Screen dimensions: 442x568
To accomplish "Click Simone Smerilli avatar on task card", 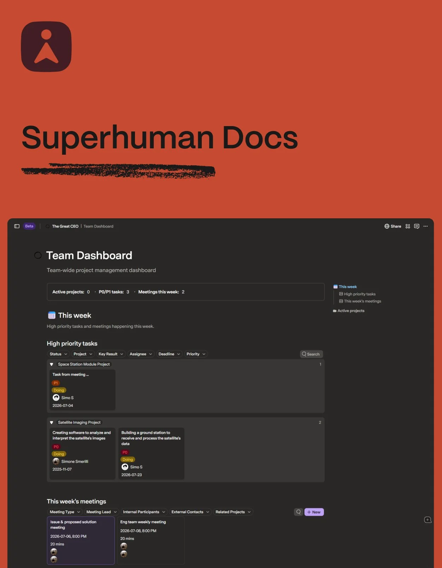I will tap(56, 461).
